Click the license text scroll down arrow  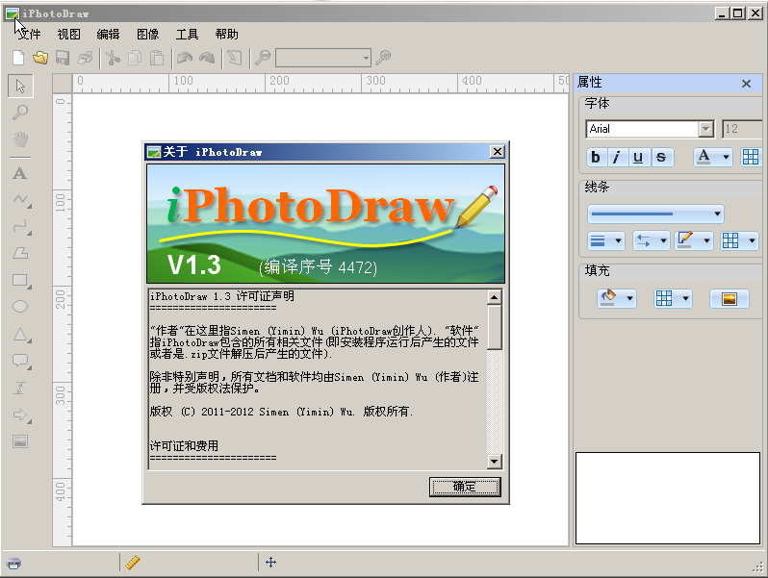click(x=495, y=461)
